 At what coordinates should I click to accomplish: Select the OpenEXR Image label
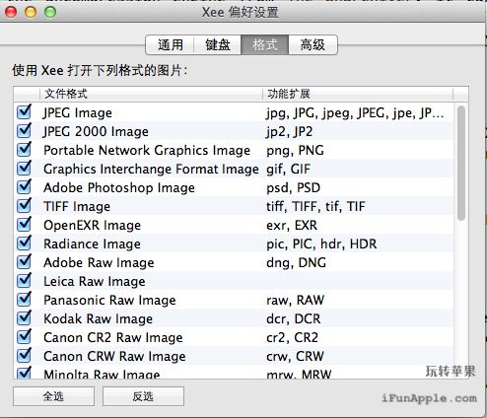click(x=92, y=226)
